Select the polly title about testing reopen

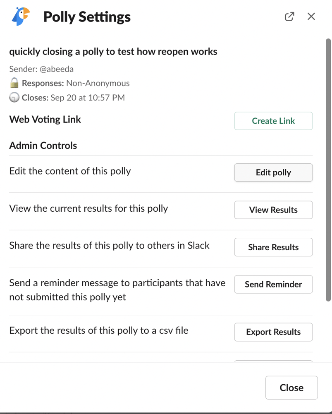113,52
